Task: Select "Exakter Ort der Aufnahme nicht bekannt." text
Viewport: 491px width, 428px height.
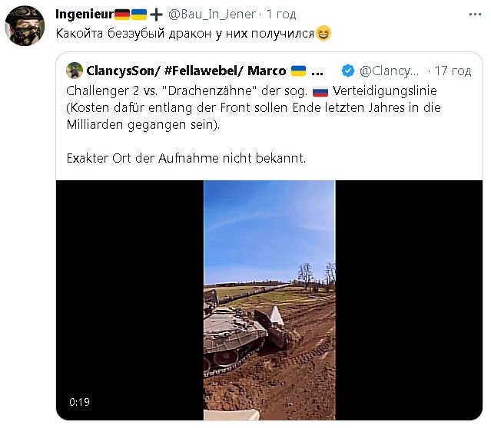Action: point(181,159)
